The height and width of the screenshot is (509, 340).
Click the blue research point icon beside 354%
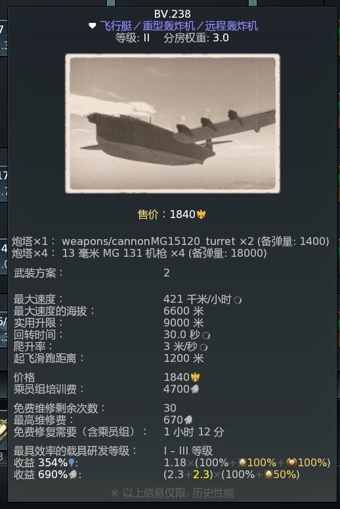click(72, 462)
